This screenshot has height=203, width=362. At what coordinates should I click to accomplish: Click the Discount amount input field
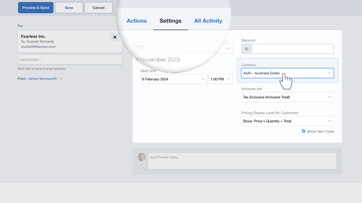pyautogui.click(x=293, y=49)
